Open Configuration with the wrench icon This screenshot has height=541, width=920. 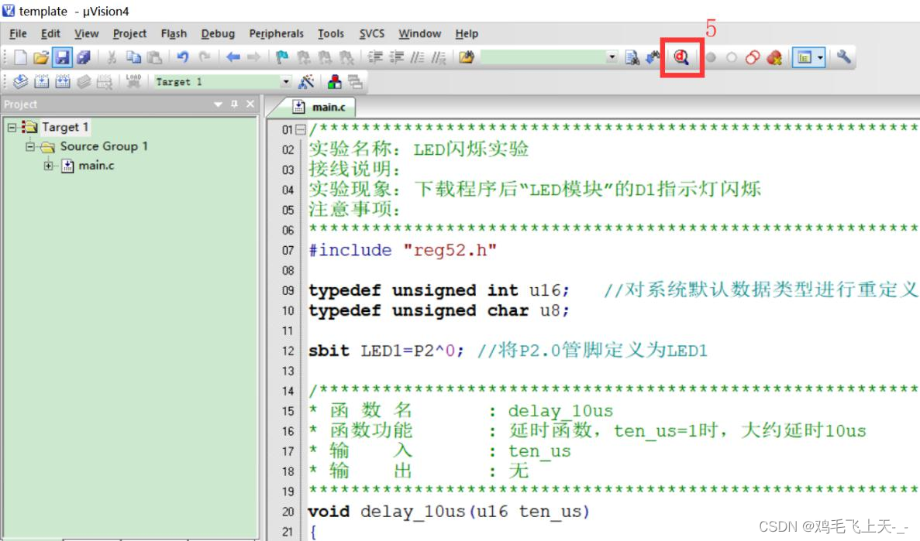(844, 56)
